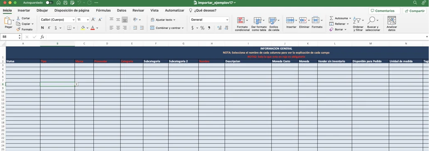Screen dimensions: 429x151
Task: Expand the Copiar dropdown arrow
Action: (32, 24)
